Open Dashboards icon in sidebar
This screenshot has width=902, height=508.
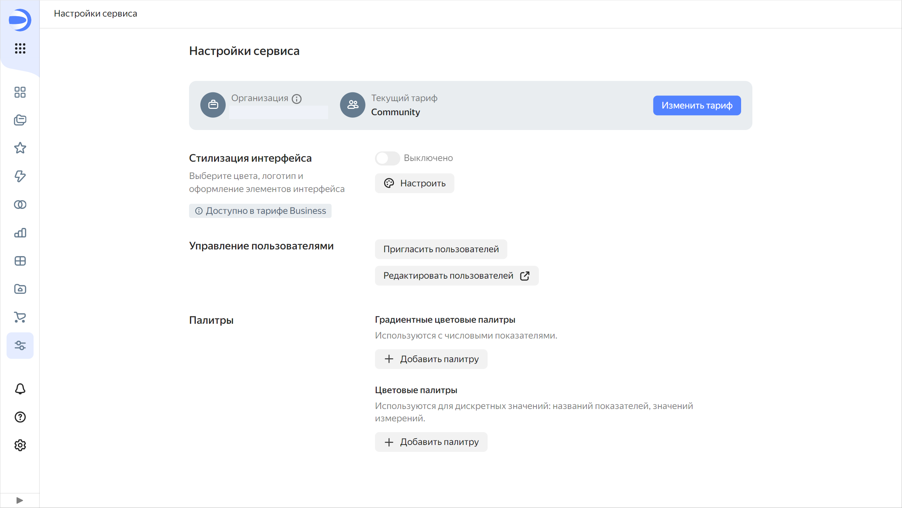coord(20,261)
